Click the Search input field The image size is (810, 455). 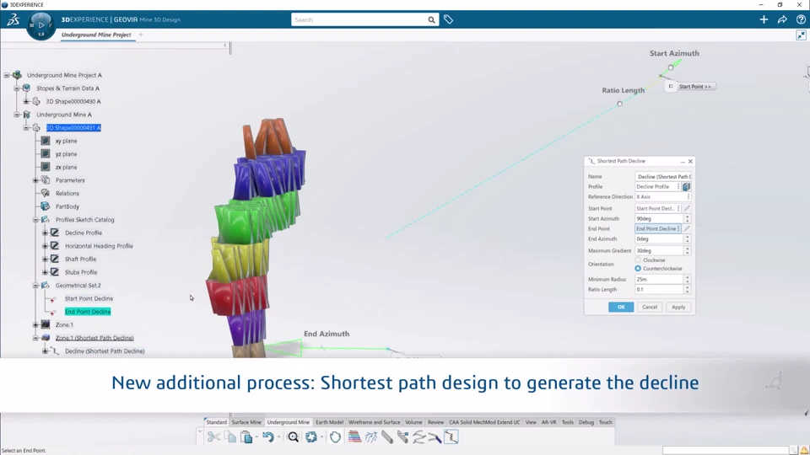click(359, 19)
